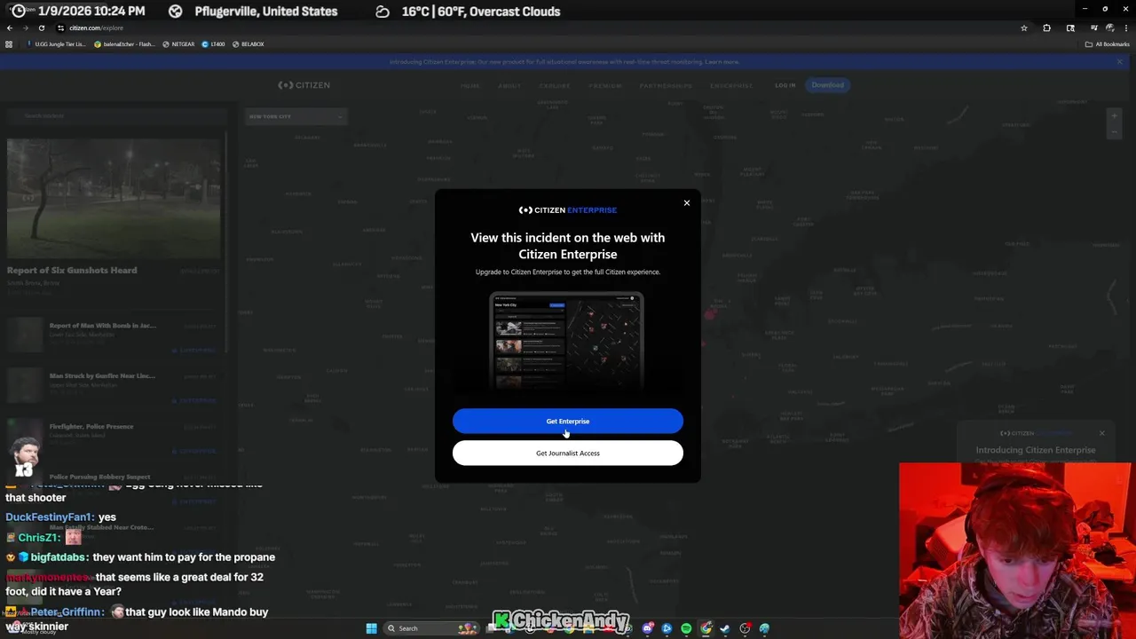
Task: Click the browser forward arrow
Action: (x=25, y=28)
